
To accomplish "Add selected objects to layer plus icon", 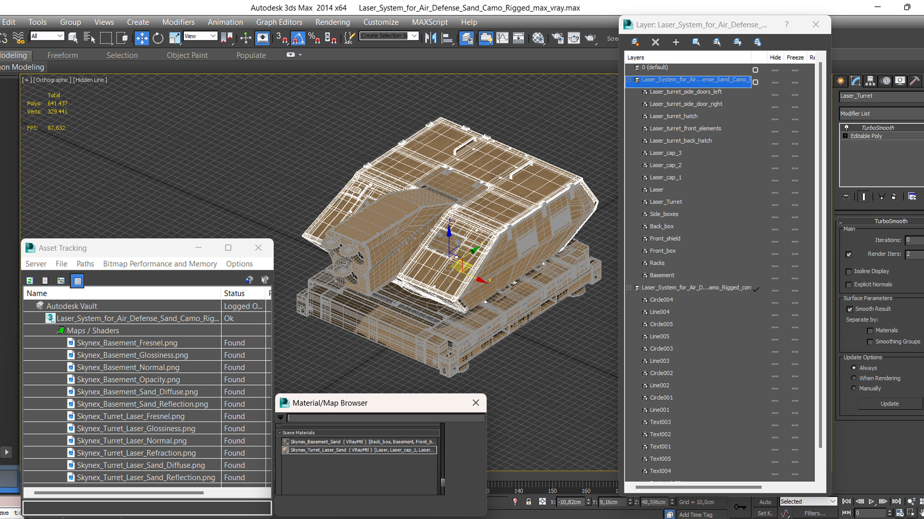I will 676,42.
